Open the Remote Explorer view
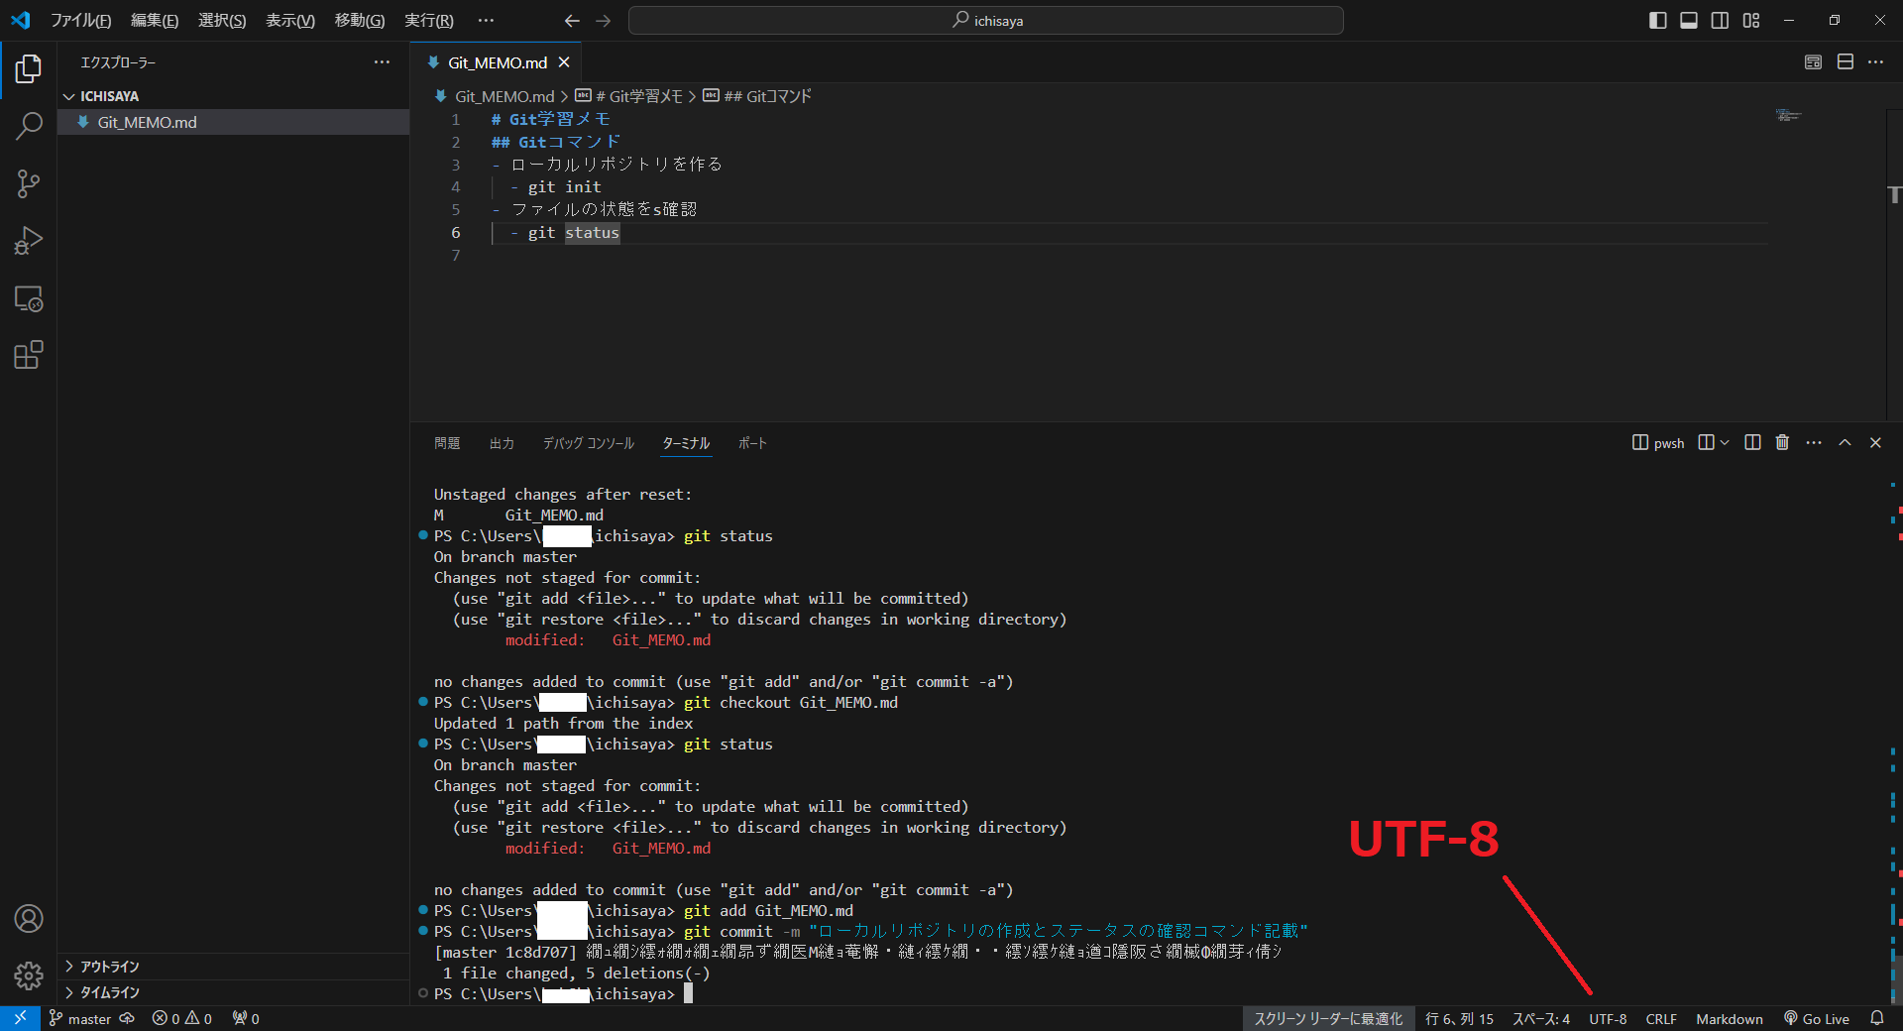The width and height of the screenshot is (1903, 1031). [x=29, y=298]
